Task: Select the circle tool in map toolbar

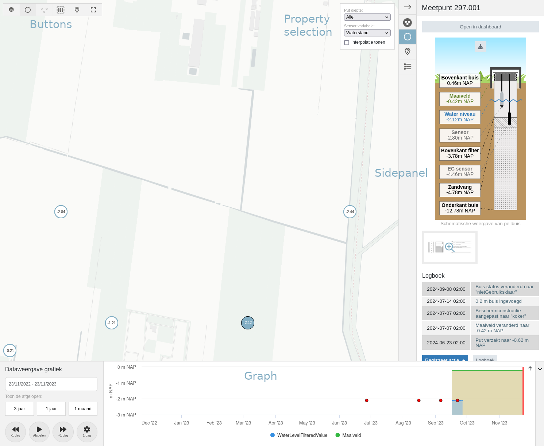Action: pyautogui.click(x=28, y=10)
